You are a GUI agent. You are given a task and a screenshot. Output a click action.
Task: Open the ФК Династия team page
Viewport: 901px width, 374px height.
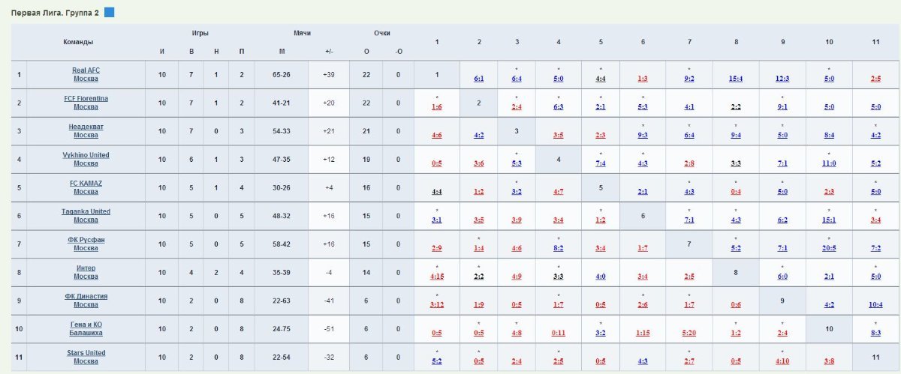click(86, 296)
